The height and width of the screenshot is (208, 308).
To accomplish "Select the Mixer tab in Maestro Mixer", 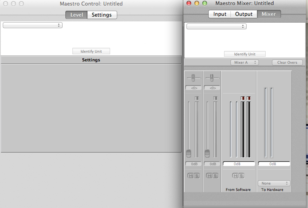I will click(269, 14).
